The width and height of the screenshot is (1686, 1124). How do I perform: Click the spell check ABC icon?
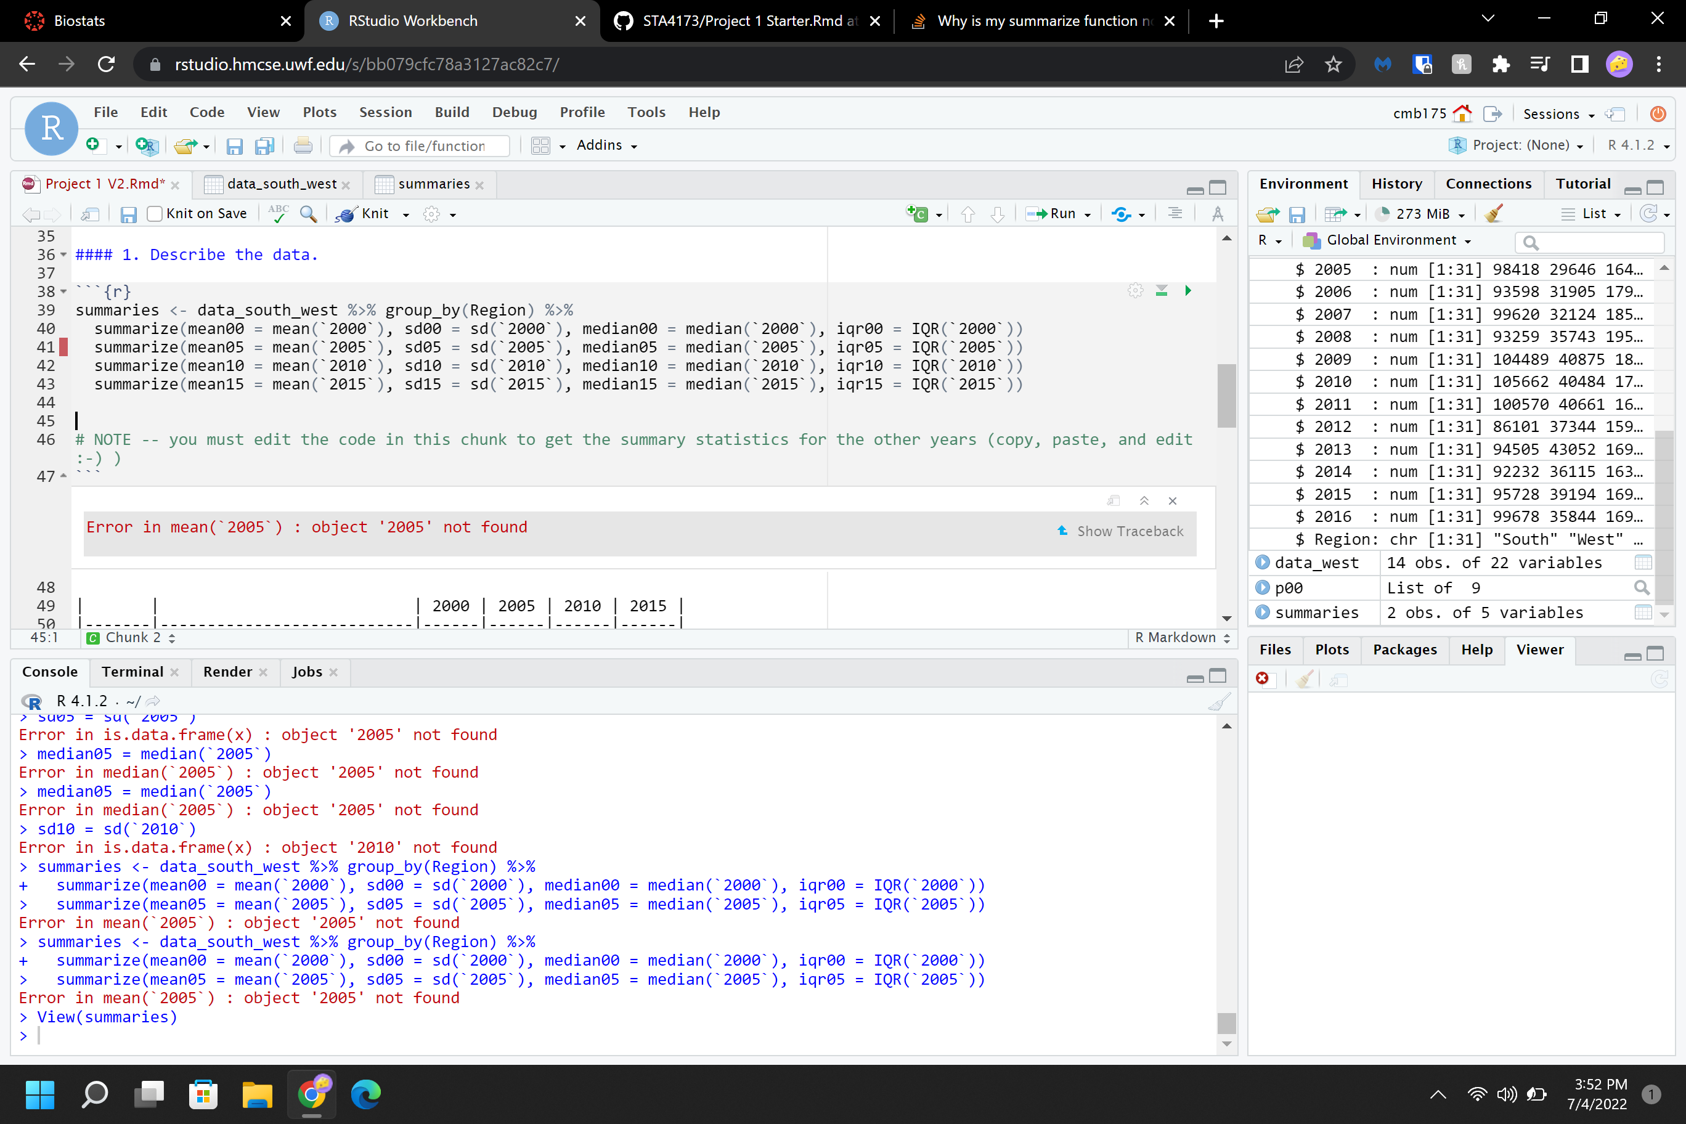pos(278,214)
